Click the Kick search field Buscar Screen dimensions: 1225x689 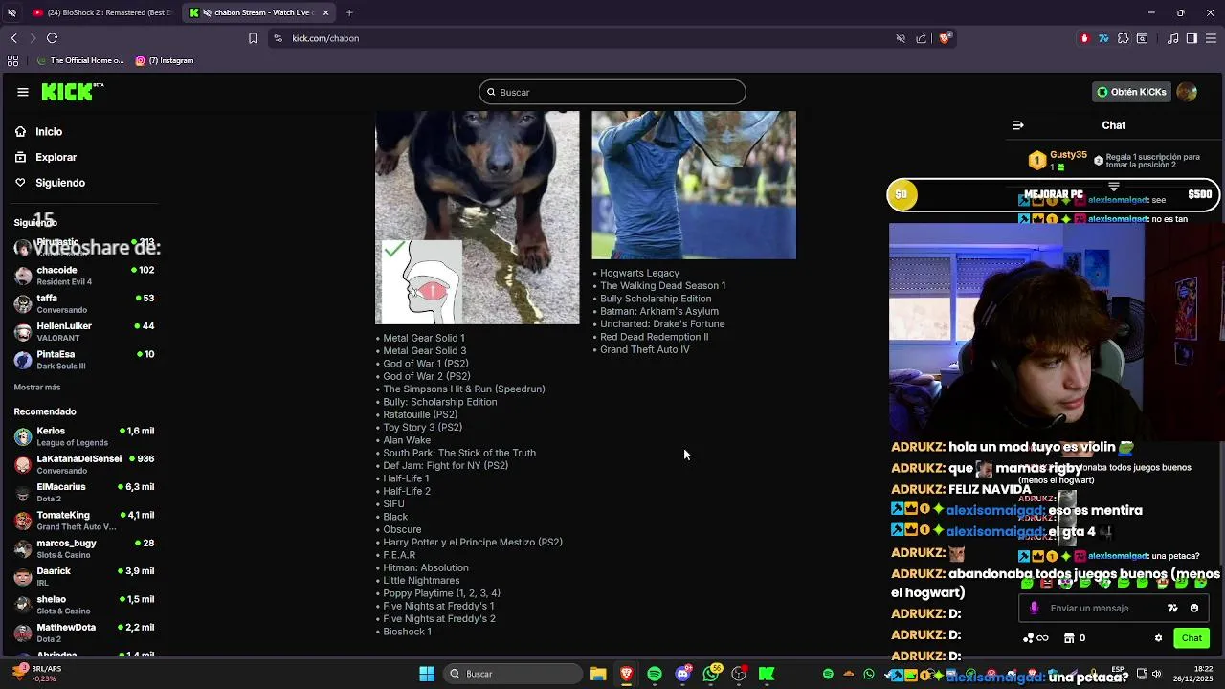pos(612,92)
